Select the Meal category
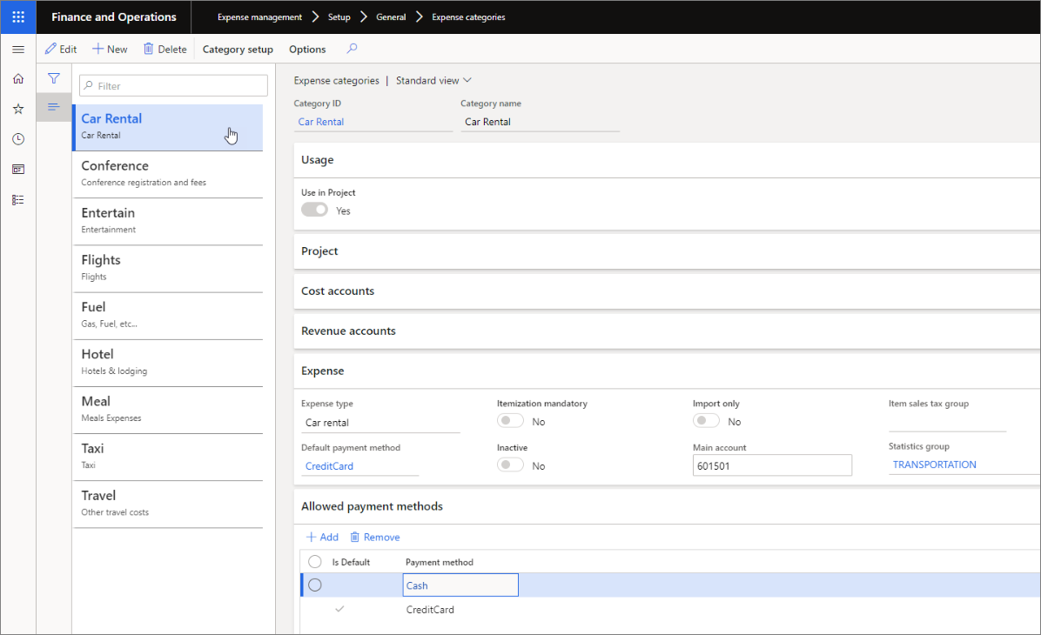Image resolution: width=1041 pixels, height=635 pixels. point(168,410)
